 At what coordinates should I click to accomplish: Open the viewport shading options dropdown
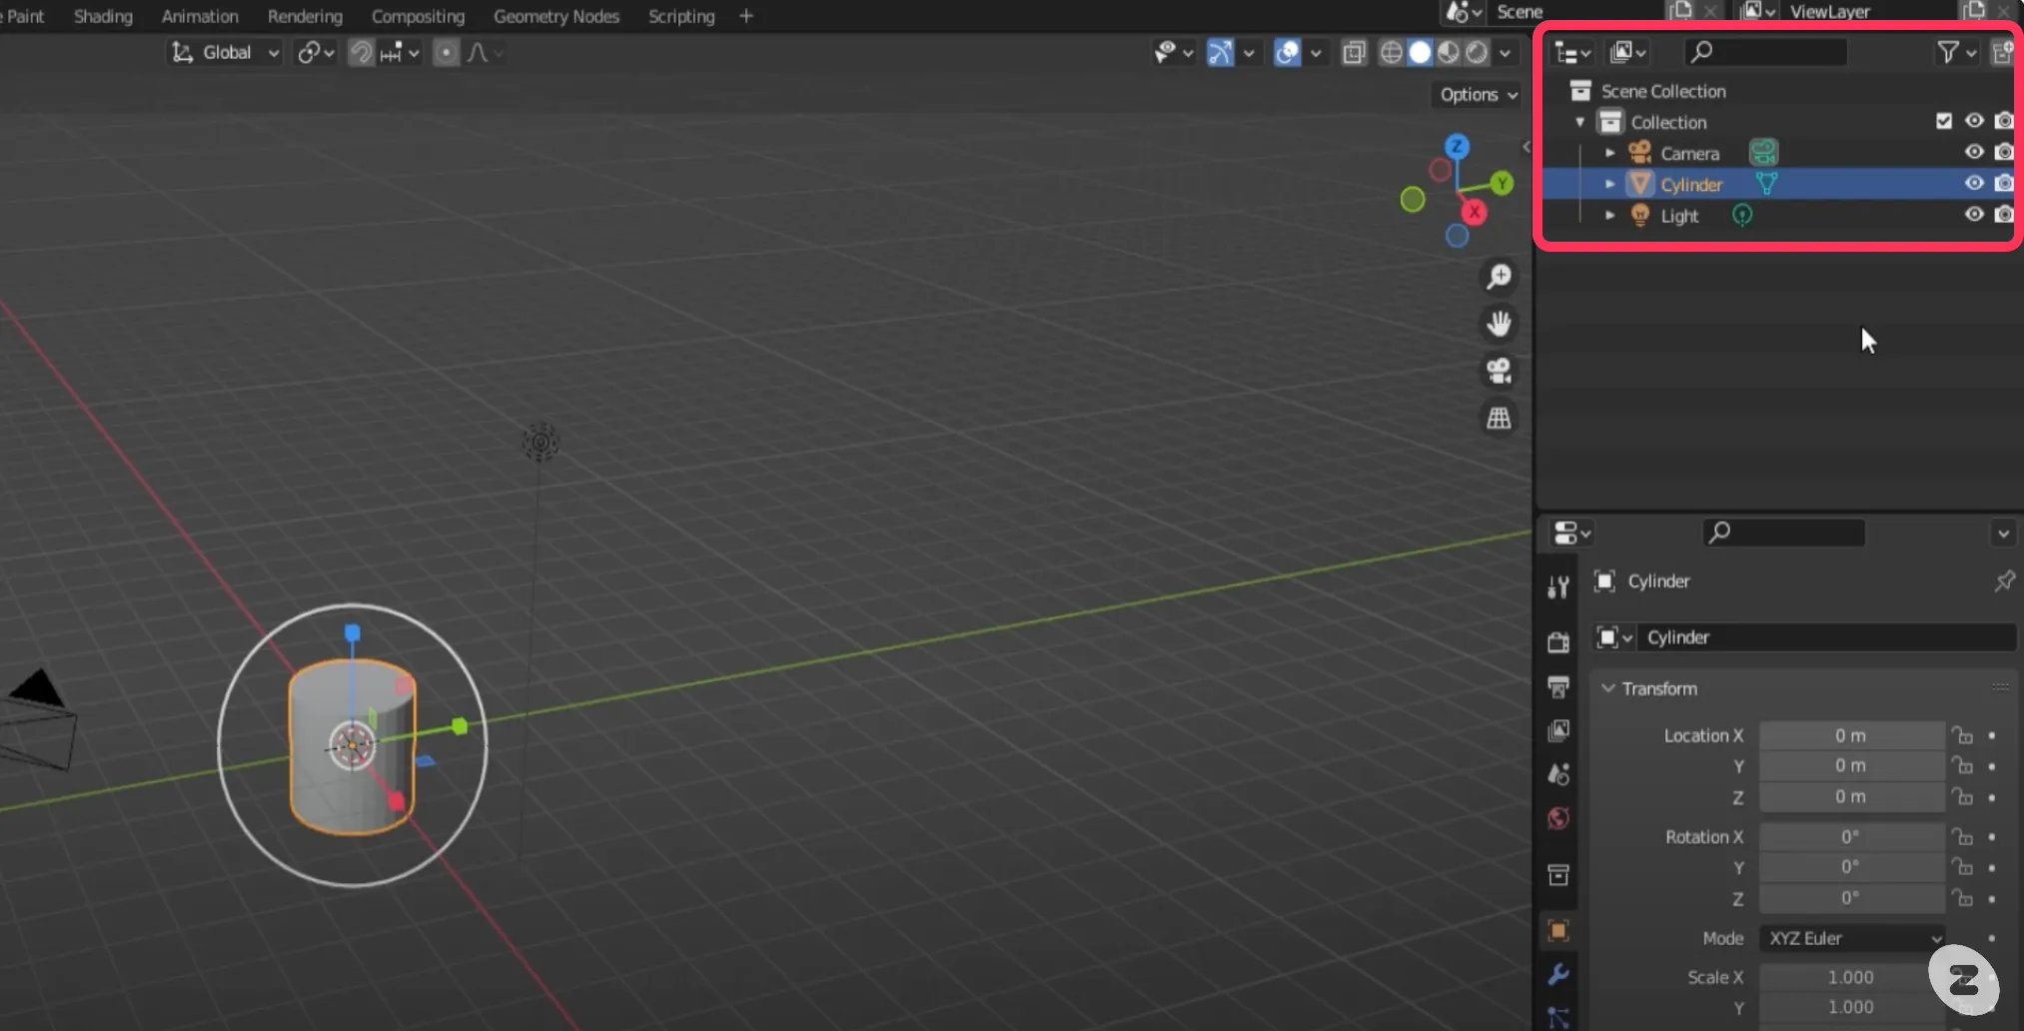click(1505, 52)
